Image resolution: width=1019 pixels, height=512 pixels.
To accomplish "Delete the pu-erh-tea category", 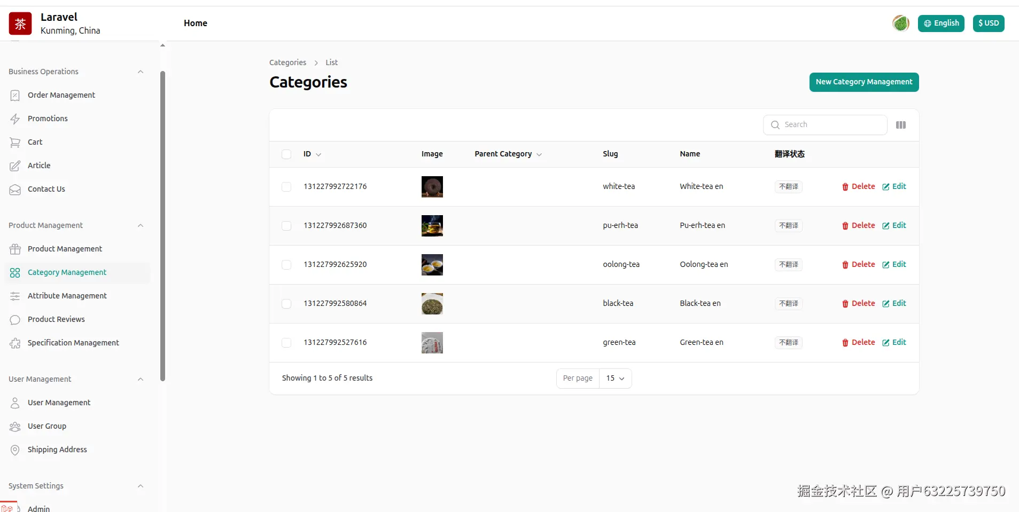I will coord(859,226).
